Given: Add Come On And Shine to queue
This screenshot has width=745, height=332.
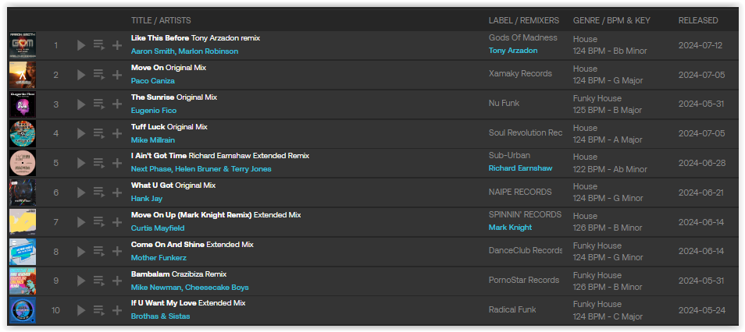Looking at the screenshot, I should click(99, 252).
